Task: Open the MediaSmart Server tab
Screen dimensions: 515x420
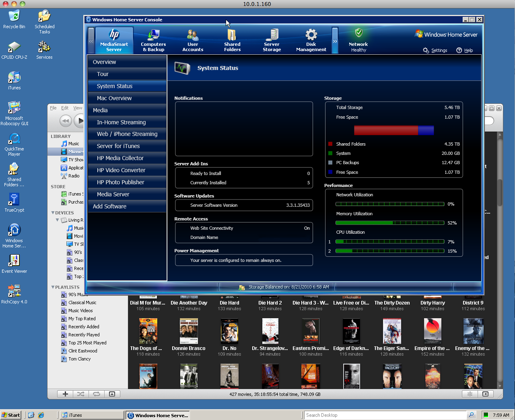Action: click(x=114, y=40)
